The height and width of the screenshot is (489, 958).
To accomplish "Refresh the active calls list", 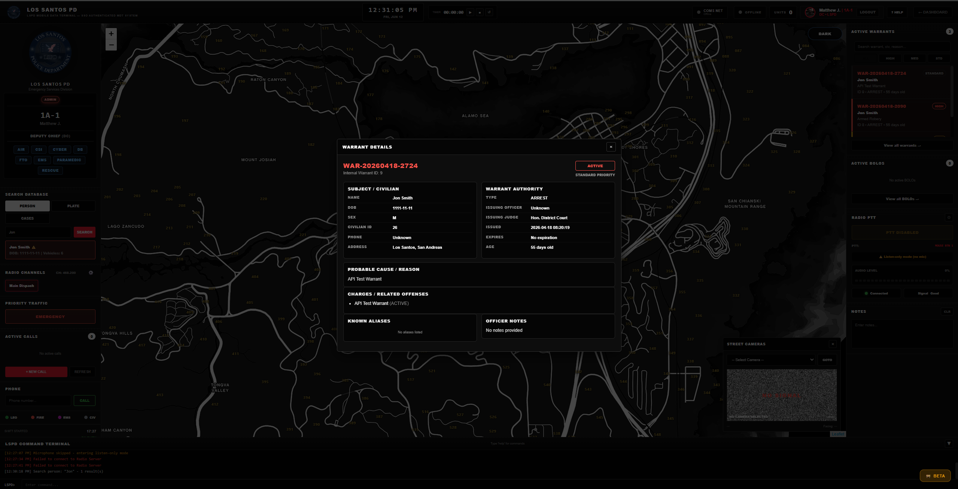I will tap(82, 372).
